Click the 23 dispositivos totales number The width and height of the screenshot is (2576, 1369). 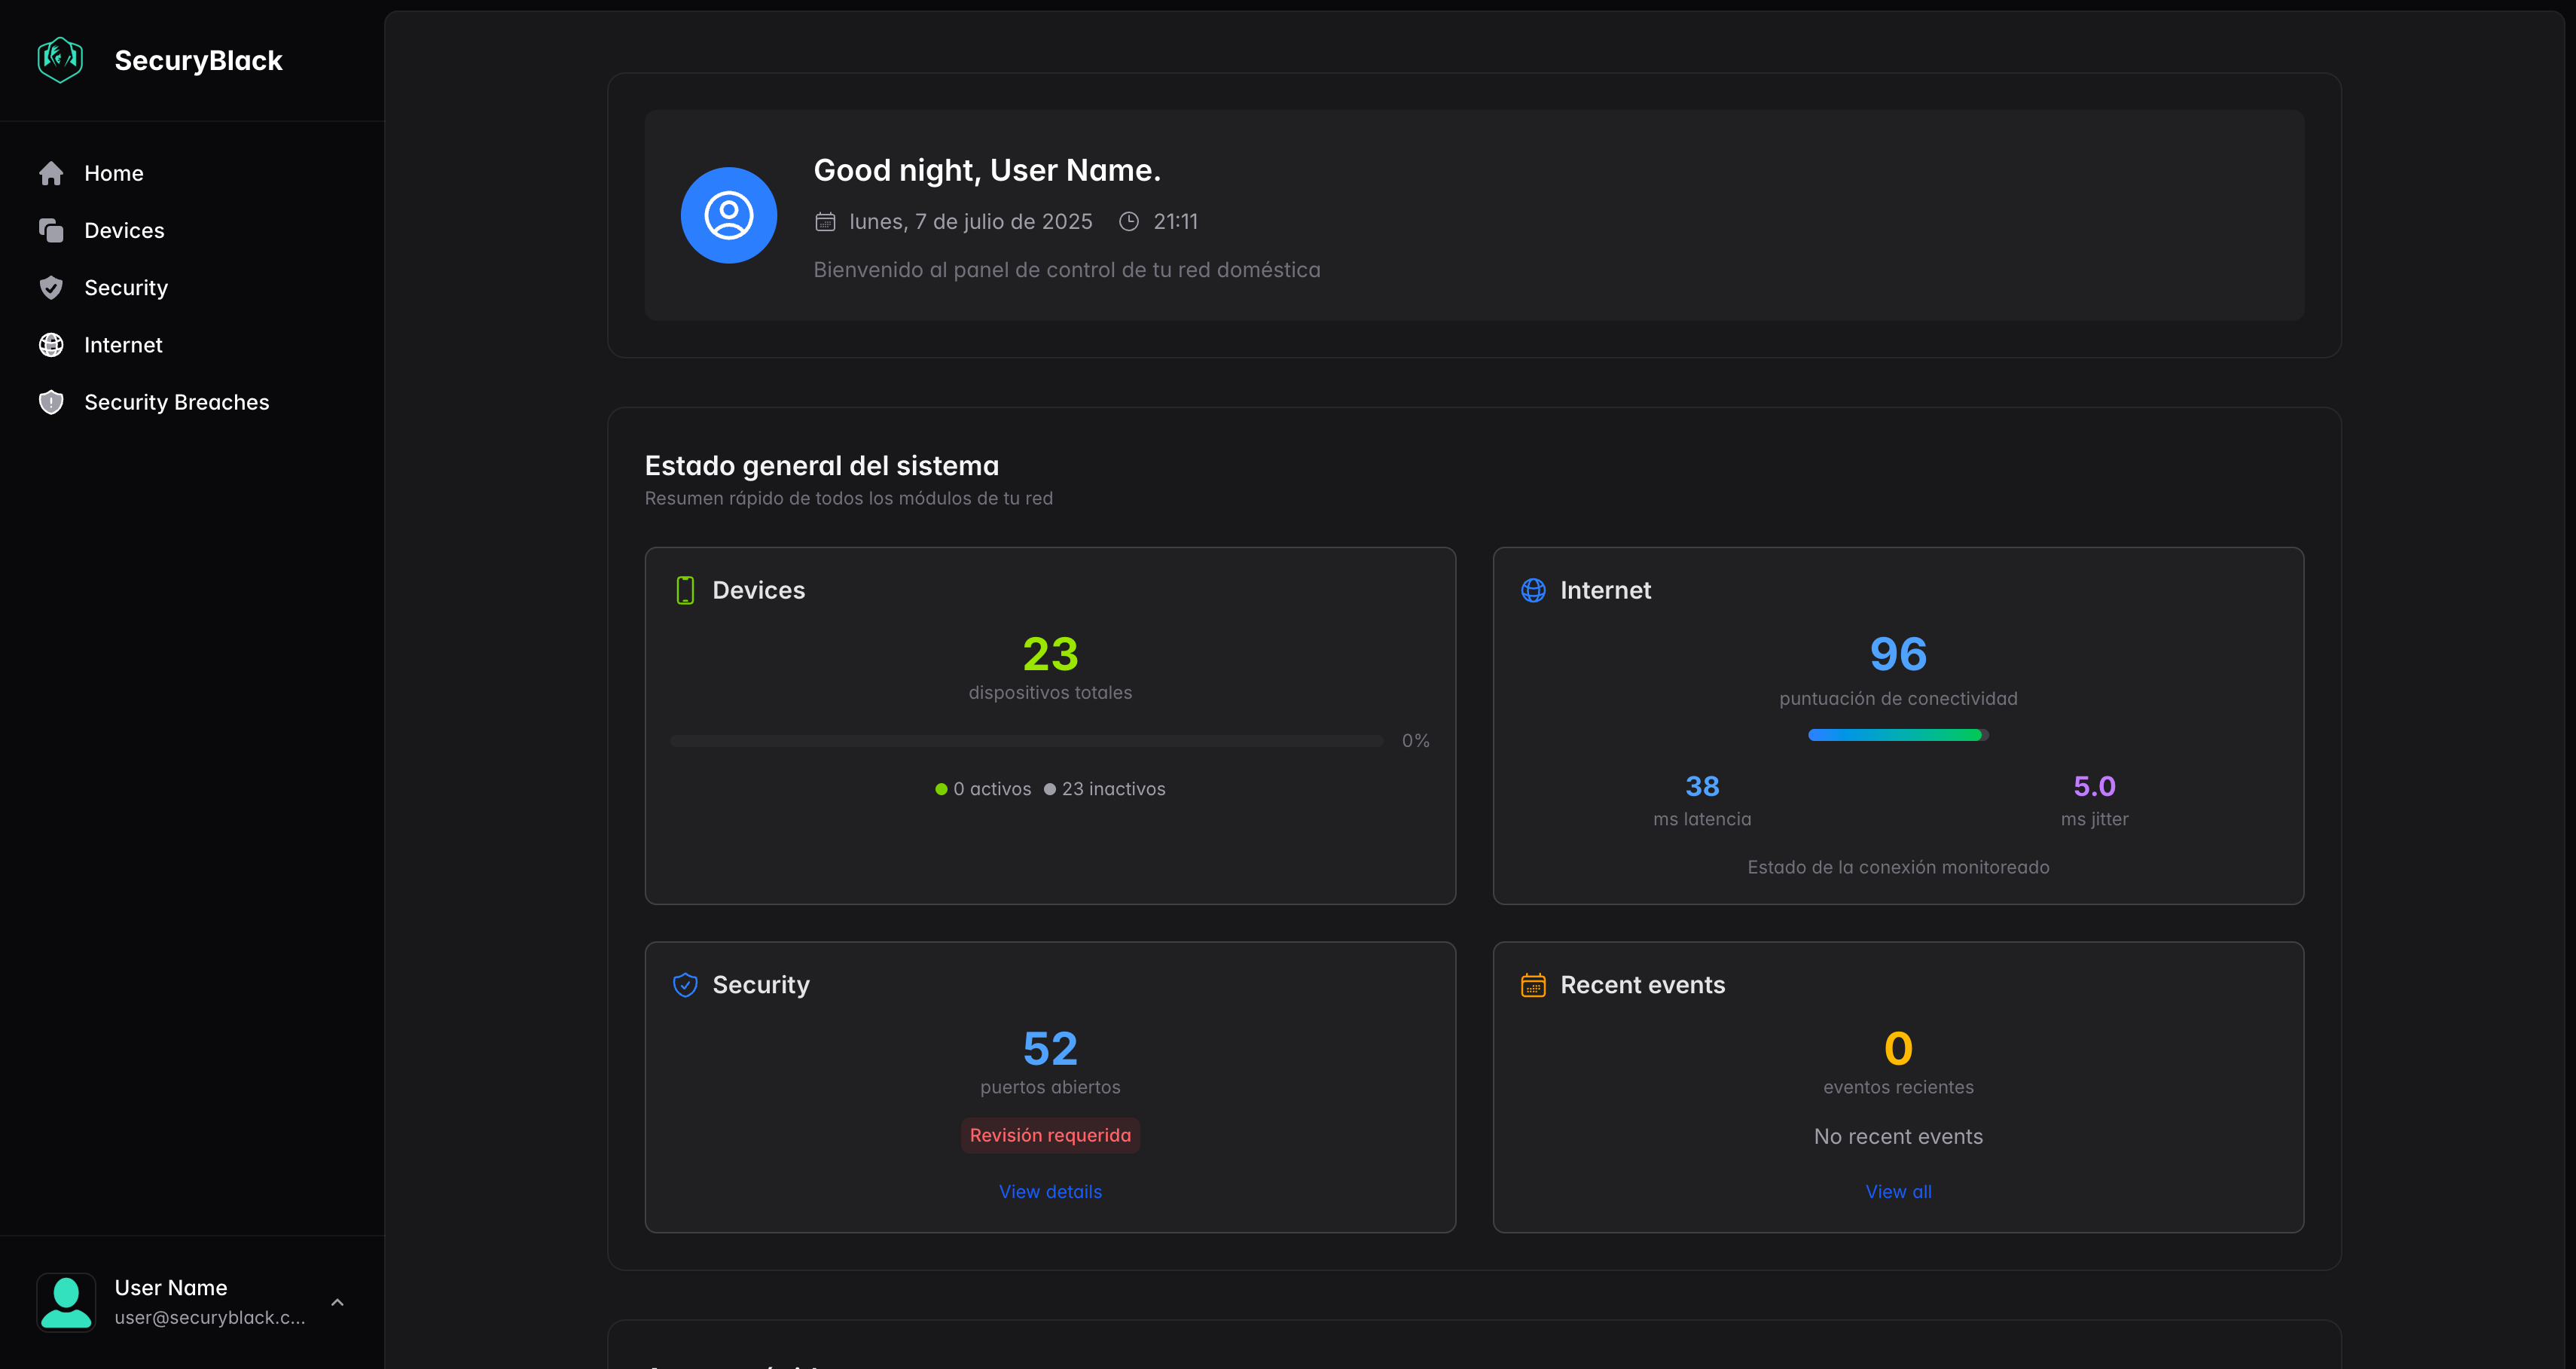pyautogui.click(x=1050, y=654)
